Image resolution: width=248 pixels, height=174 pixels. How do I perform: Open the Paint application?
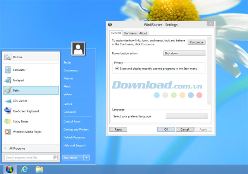17,91
